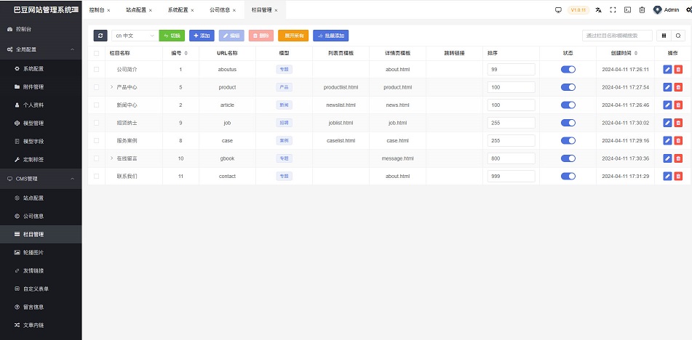Screen dimensions: 692x340
Task: Click the sort order field showing 999
Action: coord(511,176)
